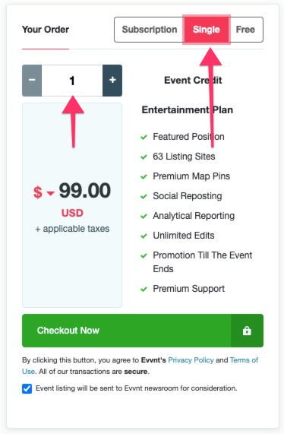Click the checkmark next to Premium Support
This screenshot has height=434, width=284.
(144, 290)
